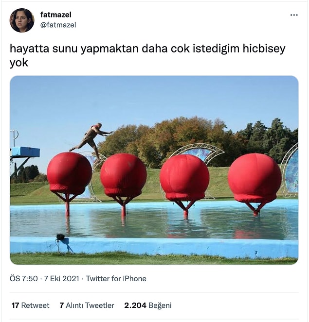This screenshot has height=322, width=309.
Task: Open the @fatmazel handle link
Action: tap(58, 25)
